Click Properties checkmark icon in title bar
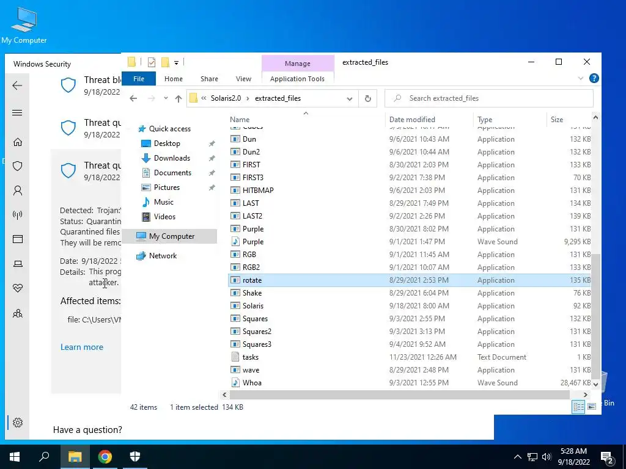 pos(152,62)
